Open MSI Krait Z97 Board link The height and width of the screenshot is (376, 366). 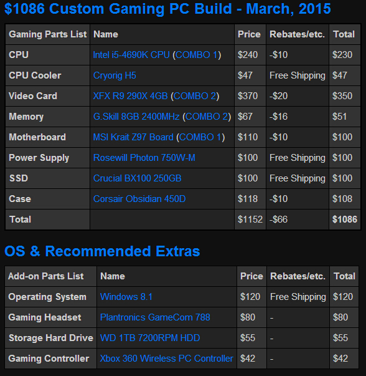(x=133, y=137)
